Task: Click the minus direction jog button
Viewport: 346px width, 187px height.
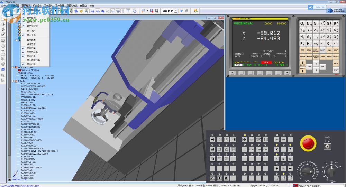Action: coord(290,168)
